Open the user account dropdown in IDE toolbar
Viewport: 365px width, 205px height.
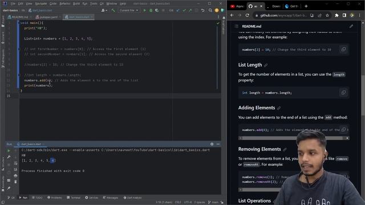pyautogui.click(x=104, y=10)
